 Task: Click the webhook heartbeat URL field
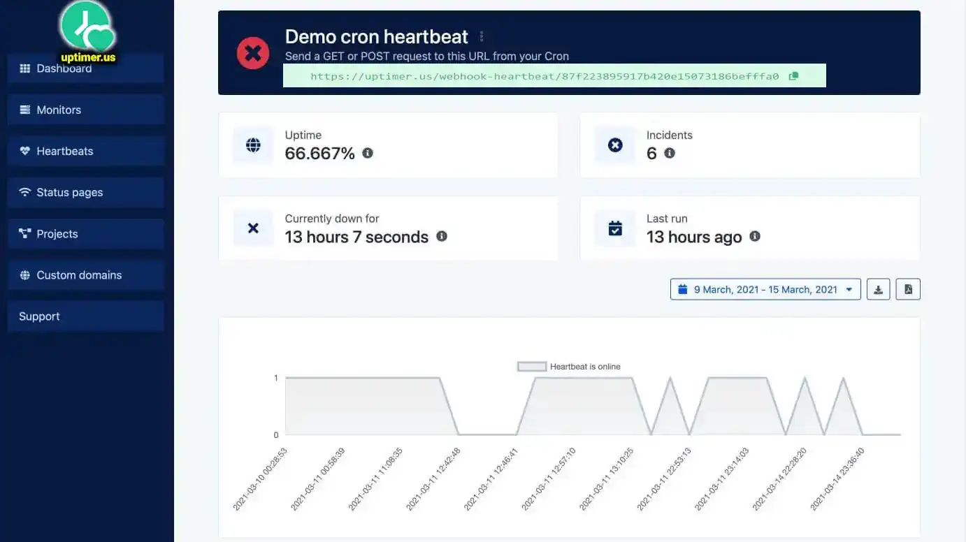(x=554, y=75)
